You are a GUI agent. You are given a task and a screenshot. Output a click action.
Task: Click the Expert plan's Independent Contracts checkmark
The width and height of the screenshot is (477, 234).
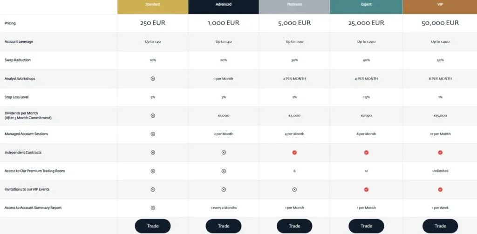click(x=366, y=152)
